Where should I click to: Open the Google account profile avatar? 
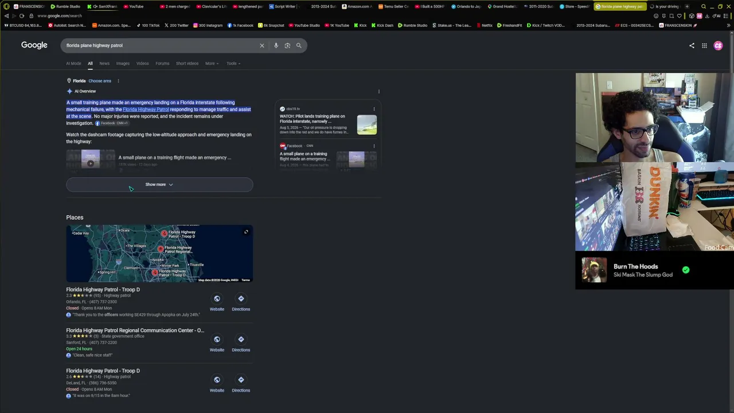pos(718,46)
